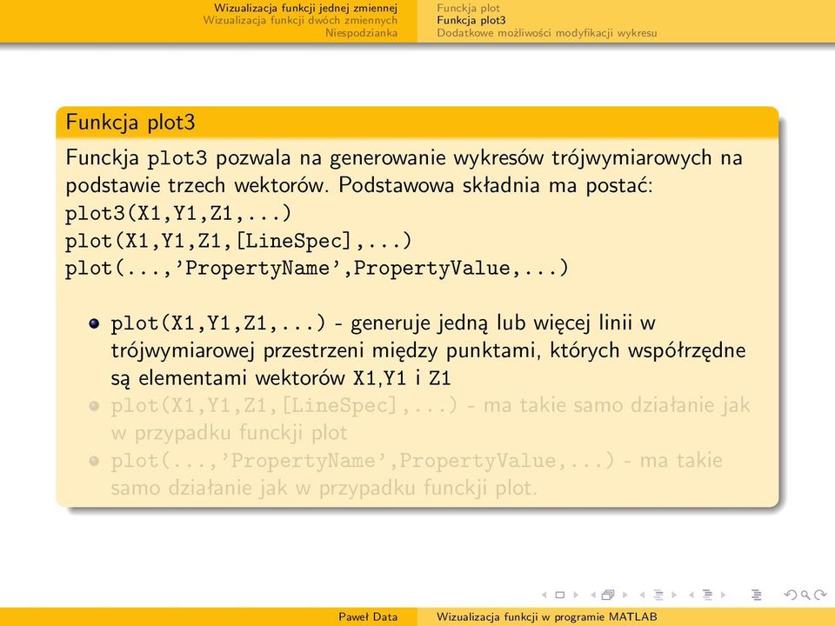Open section Wizualizacja funkcji jednej zmiennej
Screen dimensions: 835x626
click(x=305, y=8)
